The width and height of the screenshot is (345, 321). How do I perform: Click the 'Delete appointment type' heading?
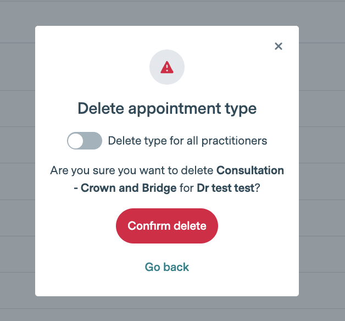coord(167,108)
